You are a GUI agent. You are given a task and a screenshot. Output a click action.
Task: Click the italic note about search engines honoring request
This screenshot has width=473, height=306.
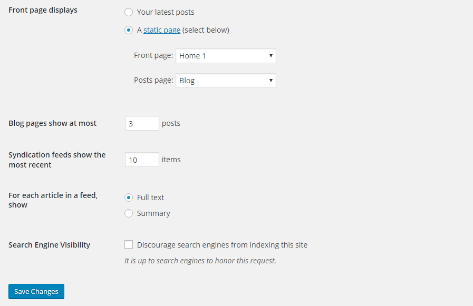[x=200, y=260]
